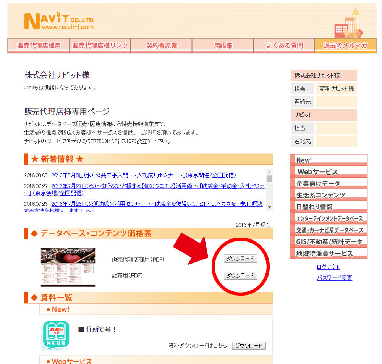Click the ログアウト link
382x364 pixels.
tap(328, 267)
